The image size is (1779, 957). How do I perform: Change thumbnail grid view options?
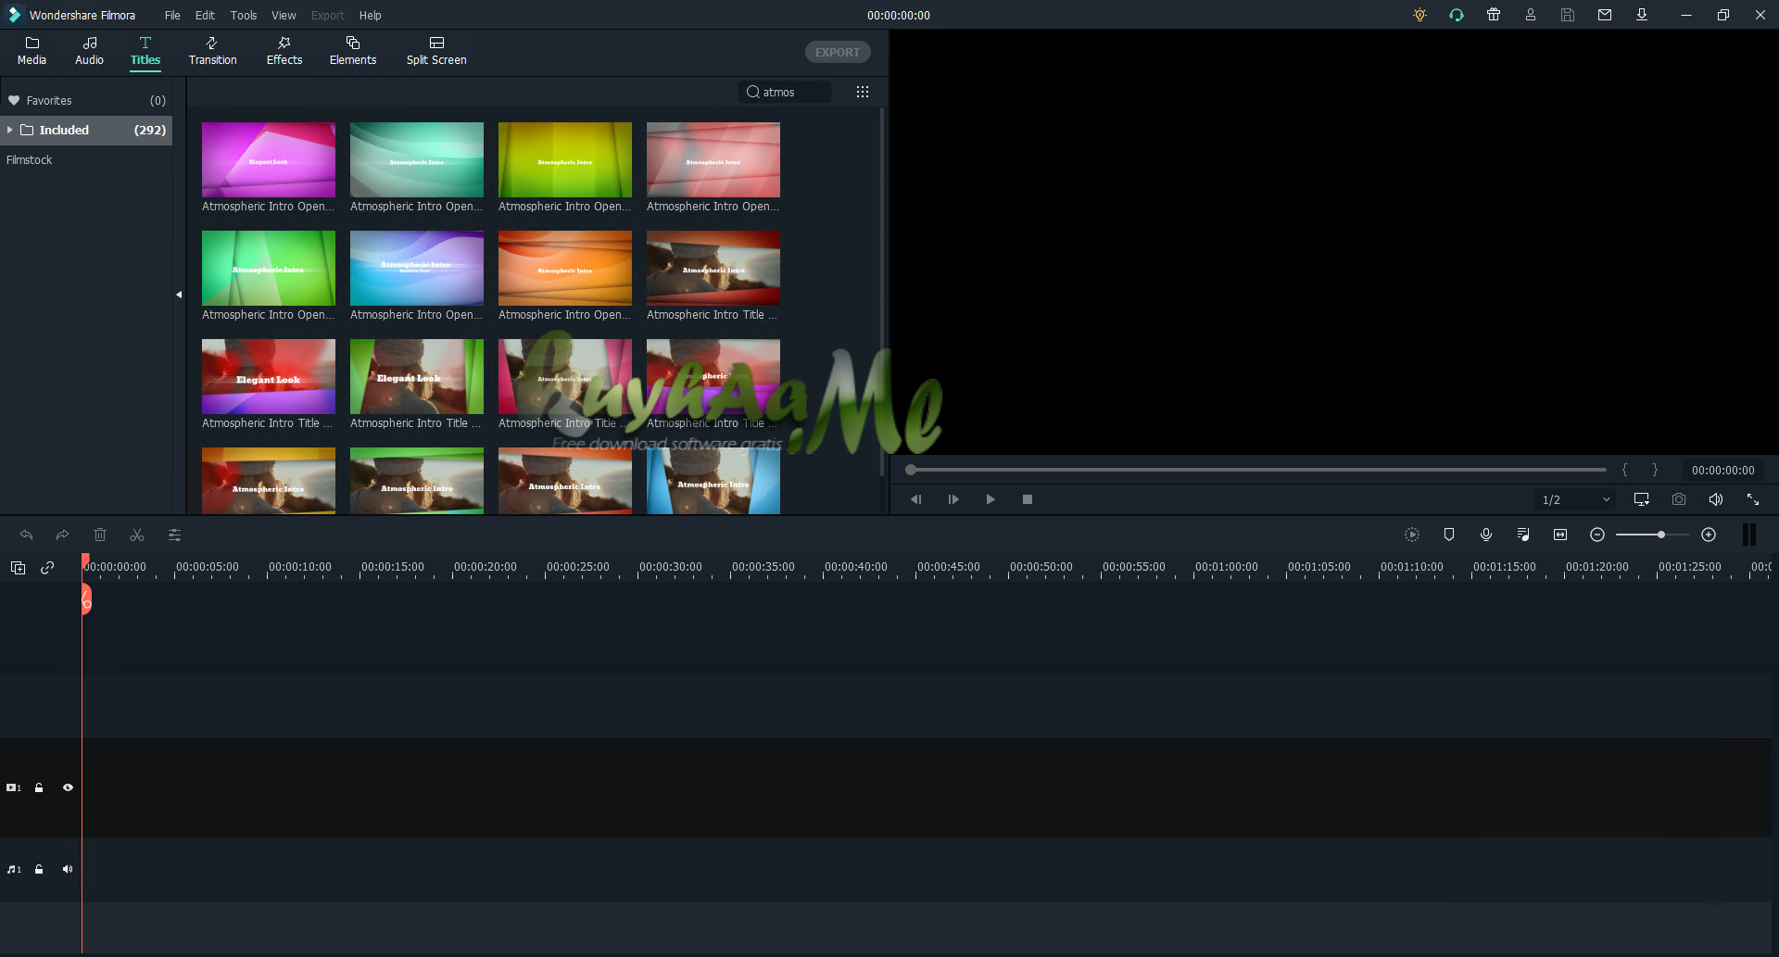coord(863,92)
